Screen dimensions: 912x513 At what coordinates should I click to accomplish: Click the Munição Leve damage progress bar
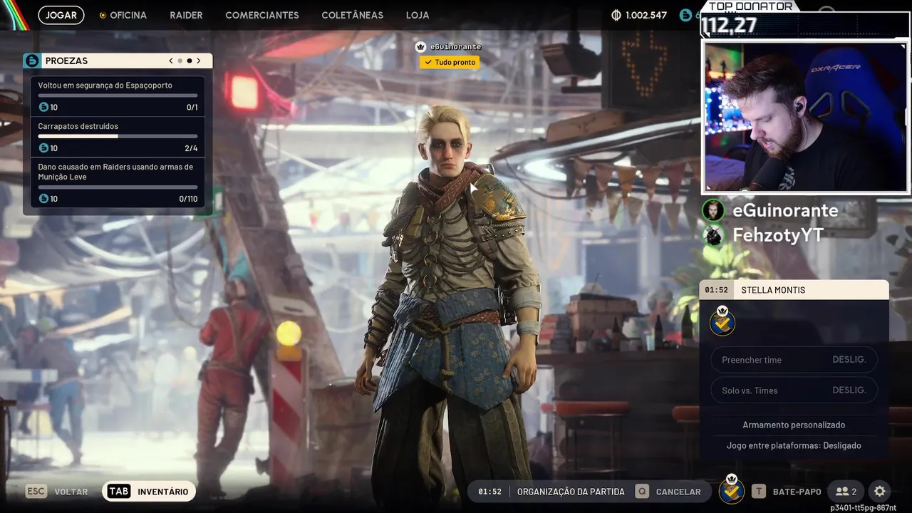point(118,187)
